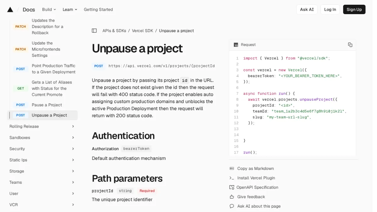The image size is (377, 212).
Task: Click Give feedback link
Action: [251, 197]
